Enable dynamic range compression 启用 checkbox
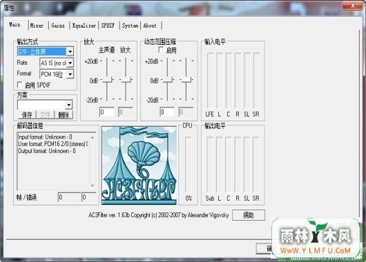 161,50
